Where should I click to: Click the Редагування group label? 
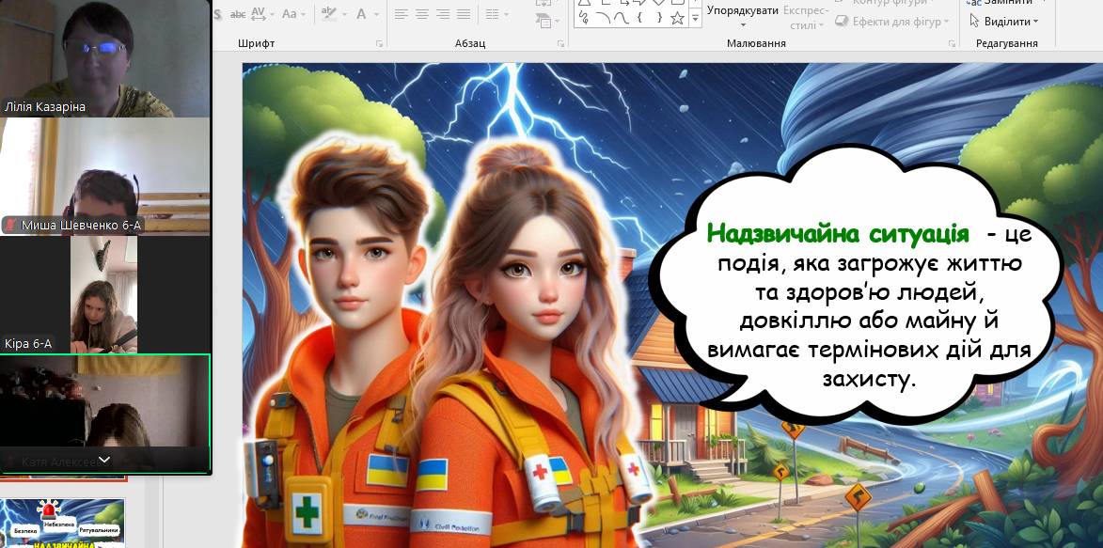[1007, 43]
